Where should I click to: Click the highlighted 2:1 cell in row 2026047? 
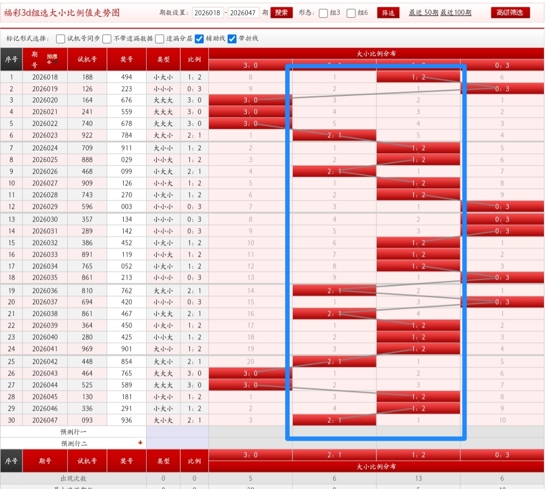pos(334,420)
